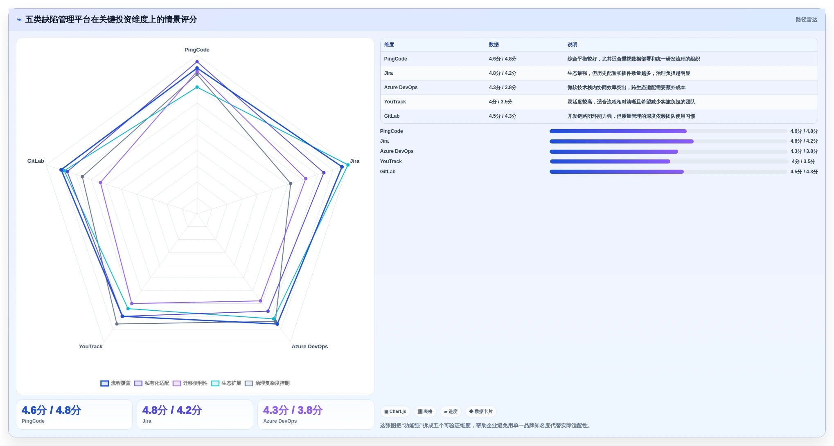The width and height of the screenshot is (834, 446).
Task: Click the 说明 column header
Action: tap(573, 45)
